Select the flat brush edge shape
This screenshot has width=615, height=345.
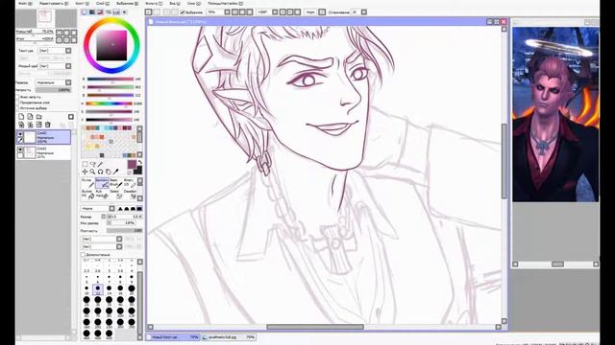pyautogui.click(x=139, y=209)
